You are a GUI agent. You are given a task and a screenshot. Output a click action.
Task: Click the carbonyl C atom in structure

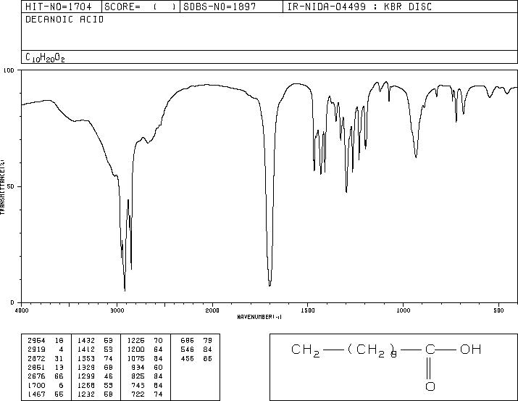pos(430,350)
